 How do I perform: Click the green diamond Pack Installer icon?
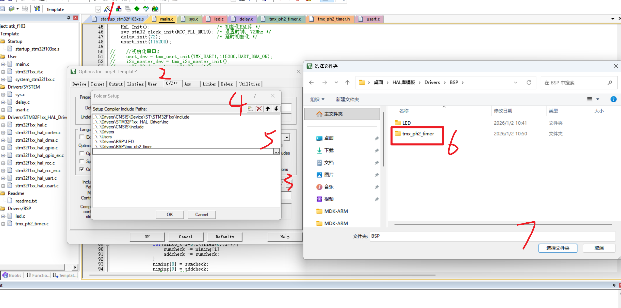(137, 9)
